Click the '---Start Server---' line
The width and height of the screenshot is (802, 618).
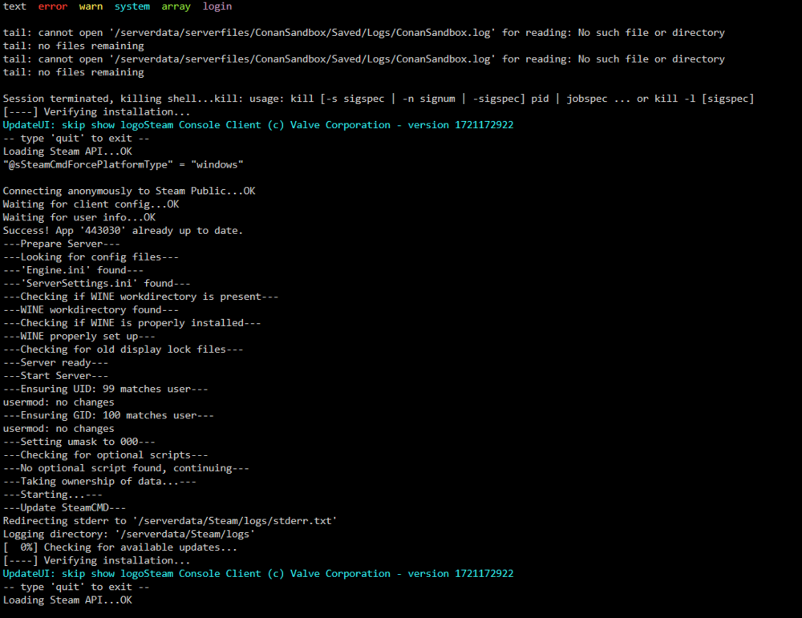tap(56, 376)
